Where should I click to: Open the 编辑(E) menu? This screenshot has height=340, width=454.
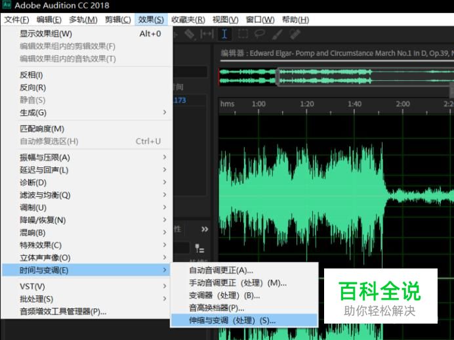[x=49, y=20]
